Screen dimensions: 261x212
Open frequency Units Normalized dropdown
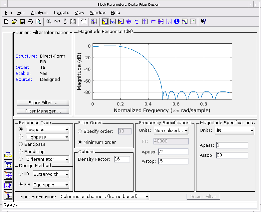click(x=171, y=130)
